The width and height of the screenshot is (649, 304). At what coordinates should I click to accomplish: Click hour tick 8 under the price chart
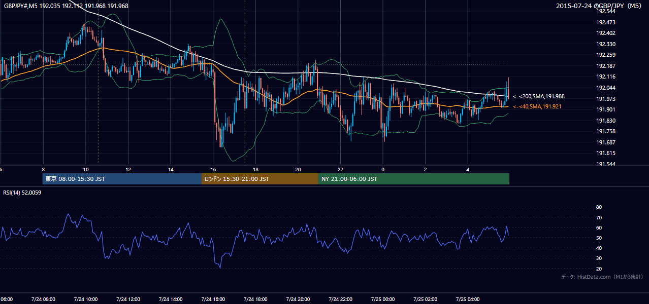coord(43,169)
